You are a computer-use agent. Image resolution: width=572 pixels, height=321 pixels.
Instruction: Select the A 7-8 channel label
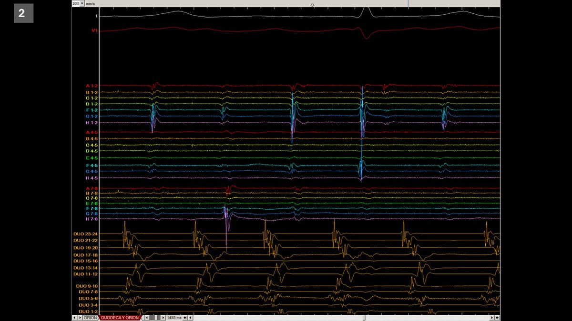click(x=92, y=189)
